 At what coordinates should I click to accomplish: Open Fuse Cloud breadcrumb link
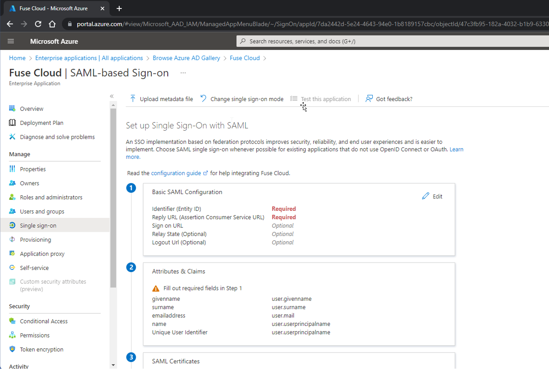(245, 58)
